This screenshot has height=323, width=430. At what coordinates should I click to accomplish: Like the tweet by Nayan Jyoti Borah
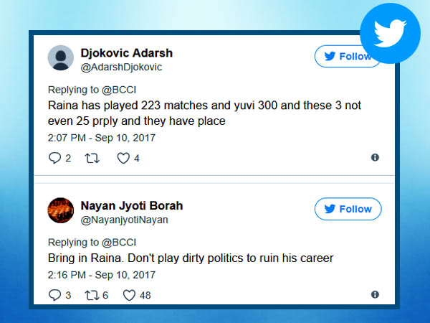129,296
